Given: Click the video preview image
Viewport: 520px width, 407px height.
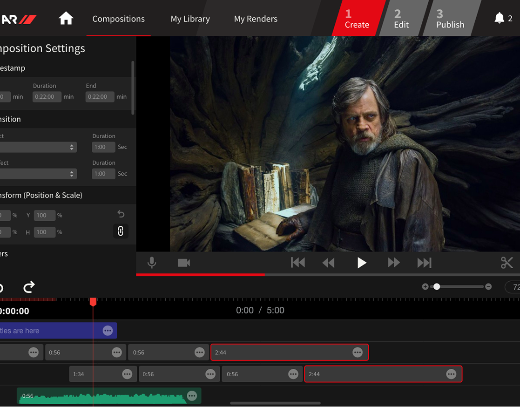Looking at the screenshot, I should (x=345, y=144).
